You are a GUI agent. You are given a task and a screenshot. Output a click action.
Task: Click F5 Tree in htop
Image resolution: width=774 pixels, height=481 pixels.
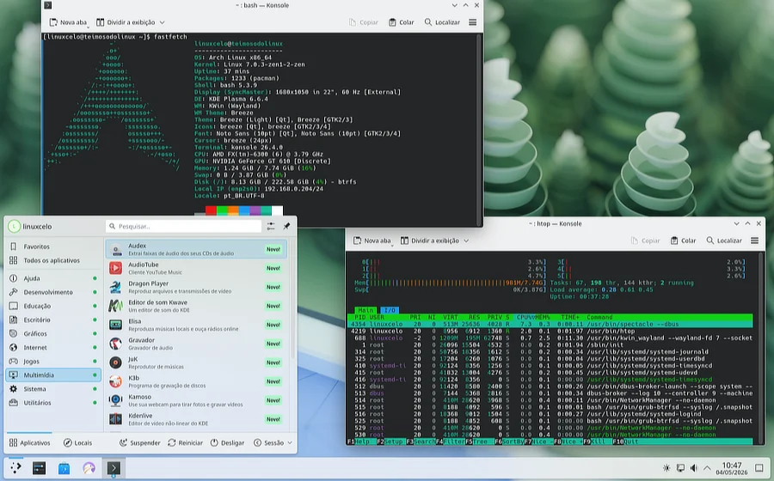(x=476, y=441)
